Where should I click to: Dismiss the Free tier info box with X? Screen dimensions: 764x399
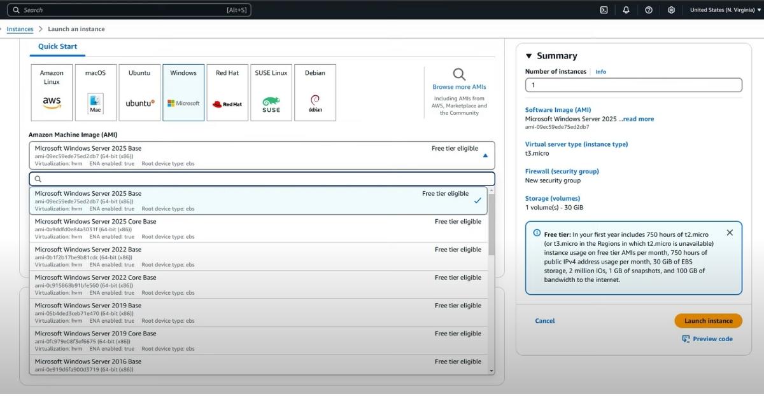pos(730,233)
